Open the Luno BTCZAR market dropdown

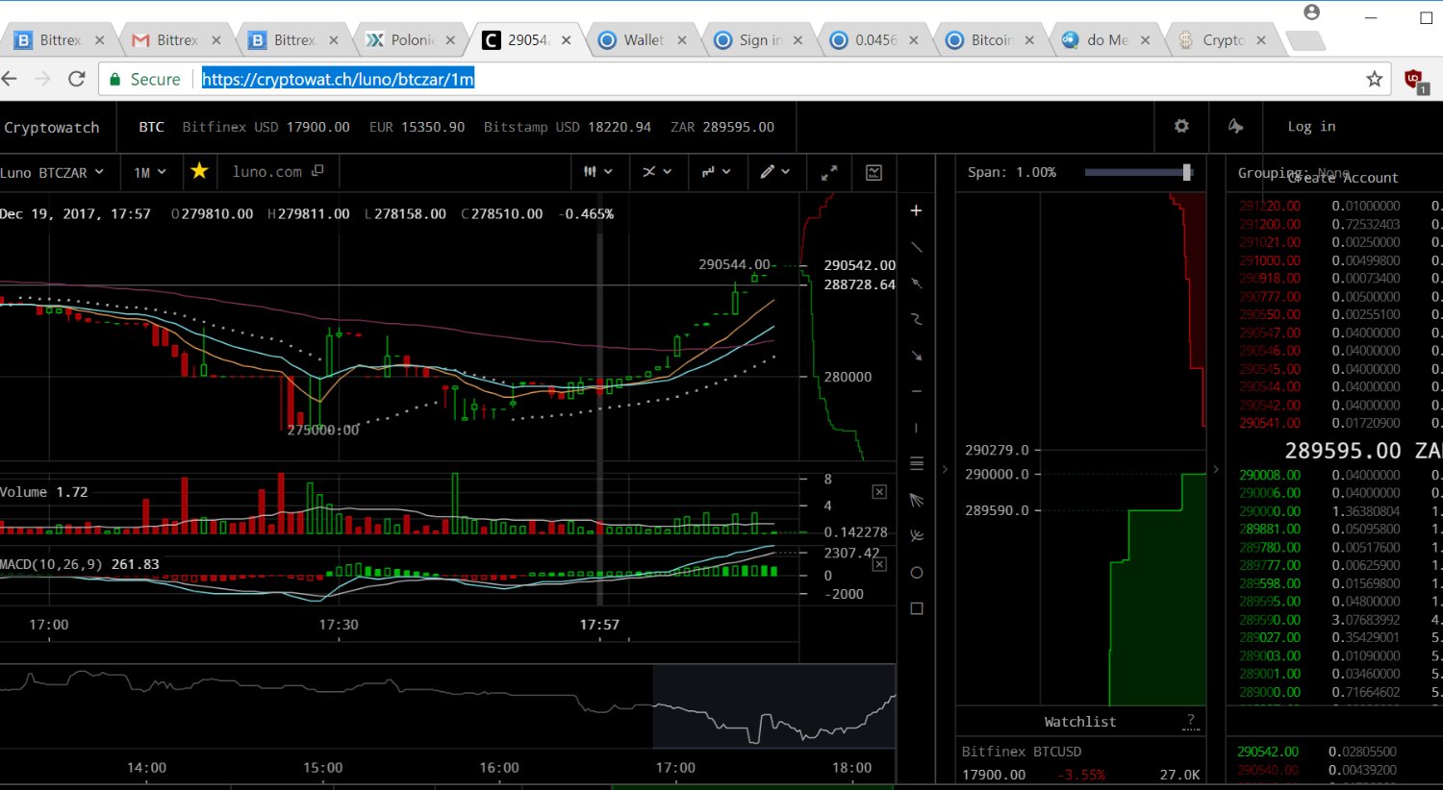tap(52, 172)
